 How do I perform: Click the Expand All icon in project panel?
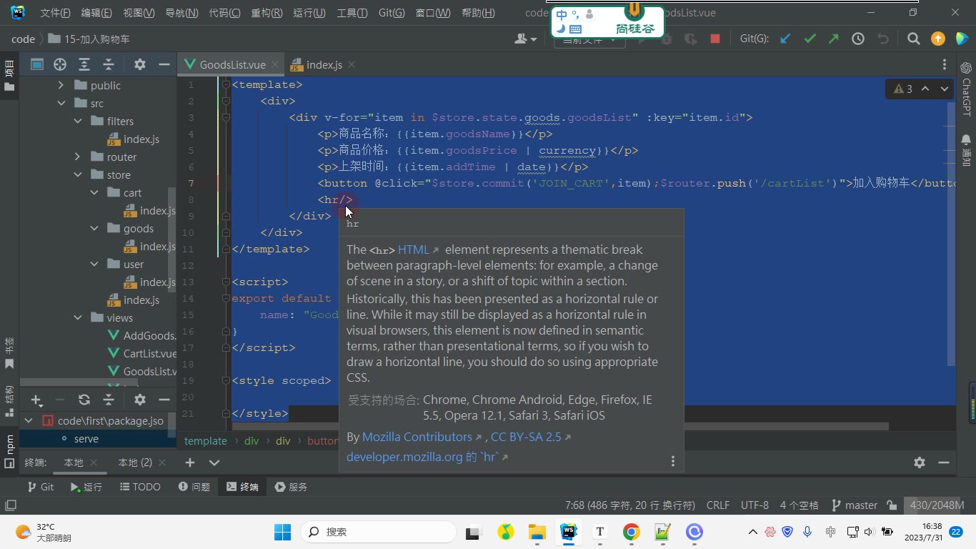[84, 64]
